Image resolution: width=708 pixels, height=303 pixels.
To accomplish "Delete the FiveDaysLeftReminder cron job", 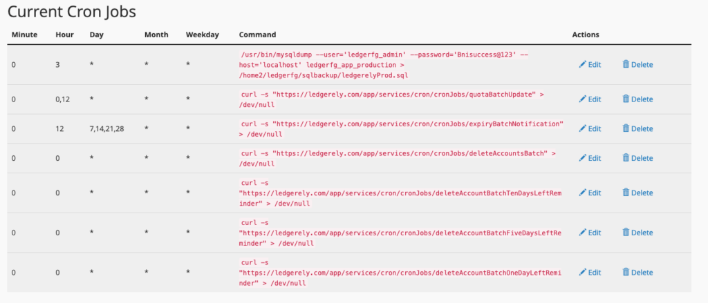I will 637,232.
